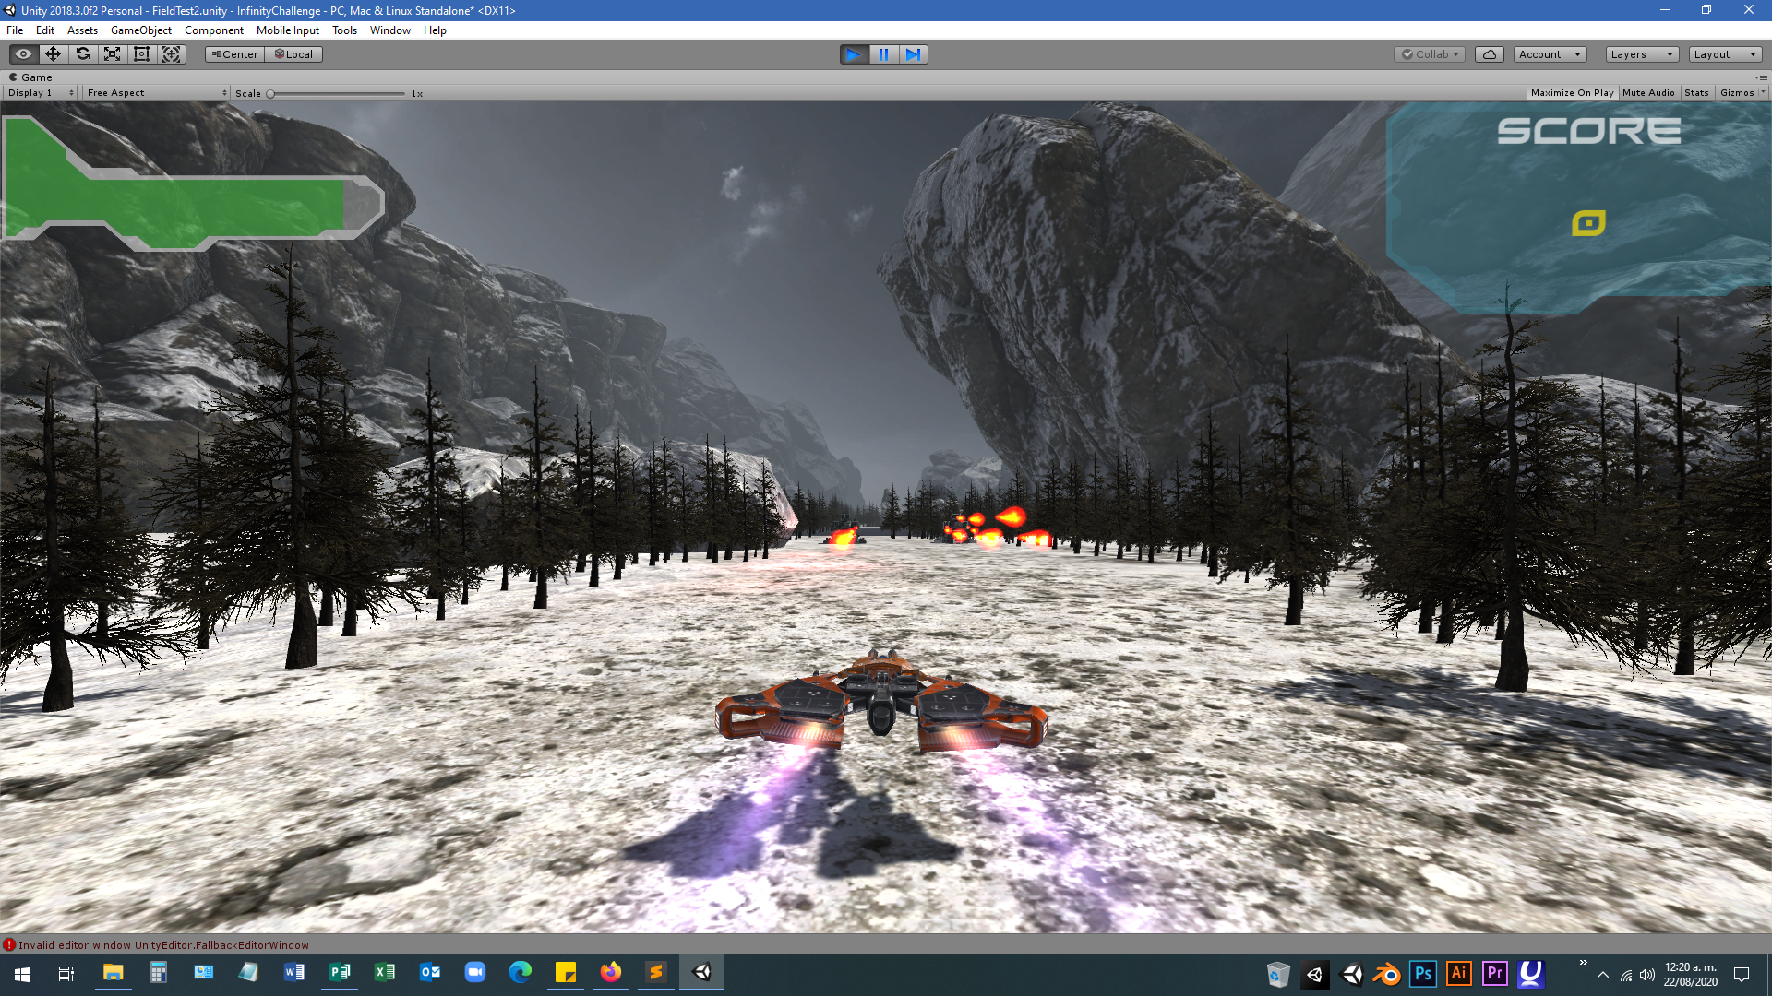Advance one frame with Step button
Image resolution: width=1772 pixels, height=996 pixels.
913,54
